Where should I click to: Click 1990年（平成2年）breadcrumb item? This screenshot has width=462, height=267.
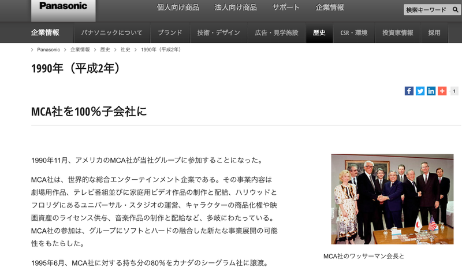point(162,50)
